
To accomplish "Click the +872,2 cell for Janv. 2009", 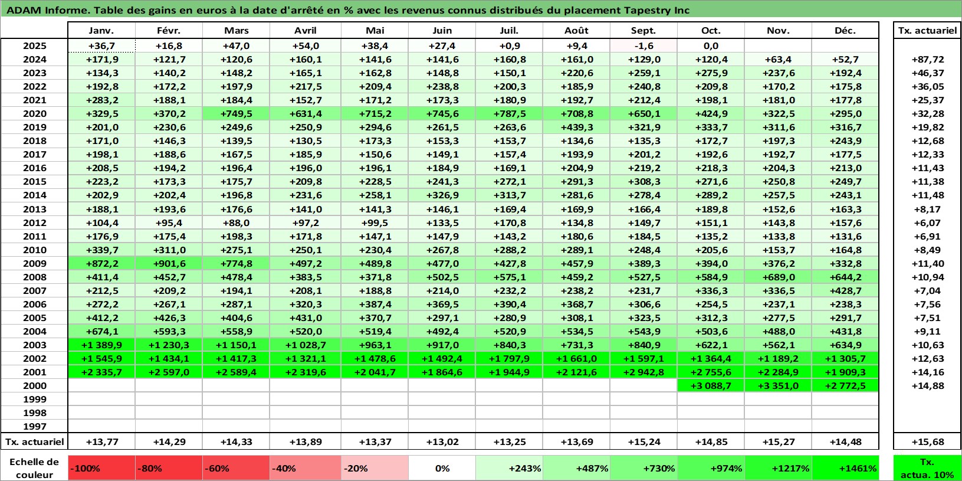I will [x=101, y=264].
